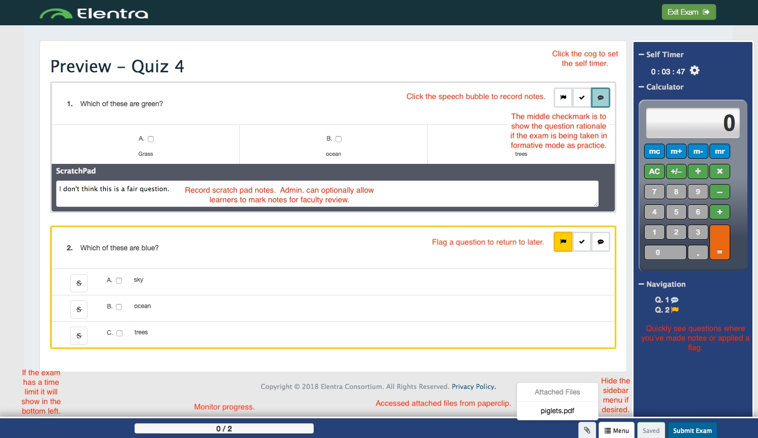
Task: Strike through answer choice C trees
Action: pos(79,336)
